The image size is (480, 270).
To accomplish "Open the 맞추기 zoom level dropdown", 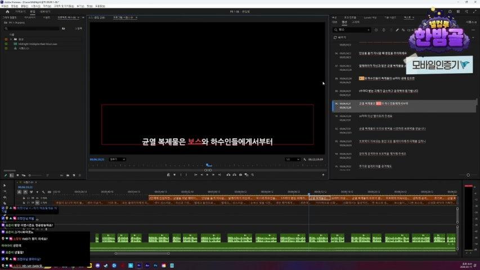I will pyautogui.click(x=117, y=159).
